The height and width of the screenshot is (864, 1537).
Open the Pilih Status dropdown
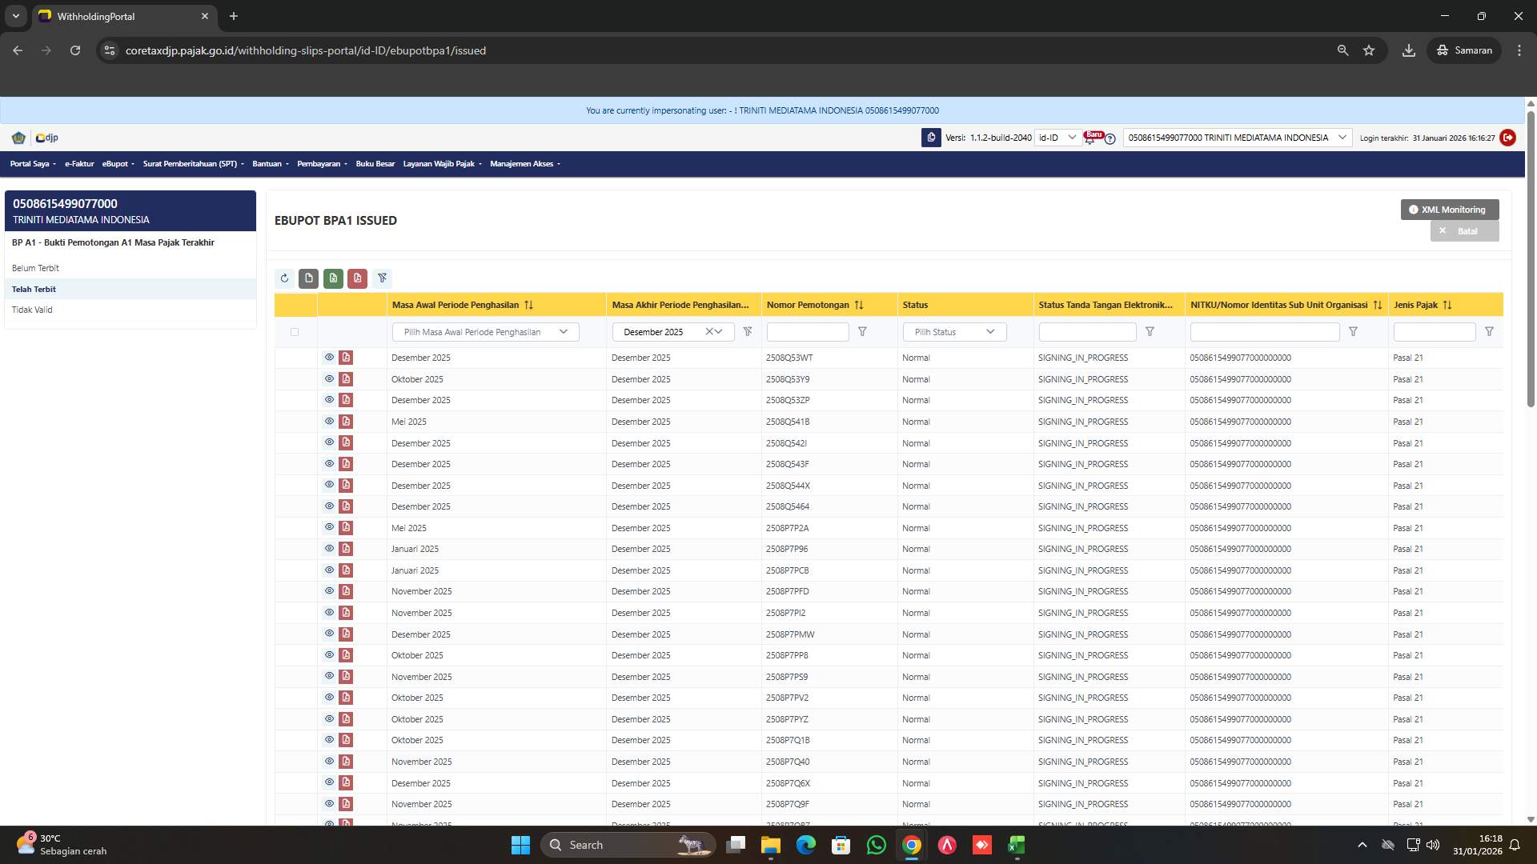point(954,331)
